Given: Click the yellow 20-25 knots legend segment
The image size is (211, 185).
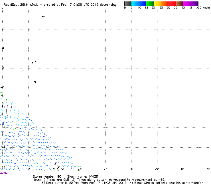Looking at the screenshot, I should [x=157, y=3].
